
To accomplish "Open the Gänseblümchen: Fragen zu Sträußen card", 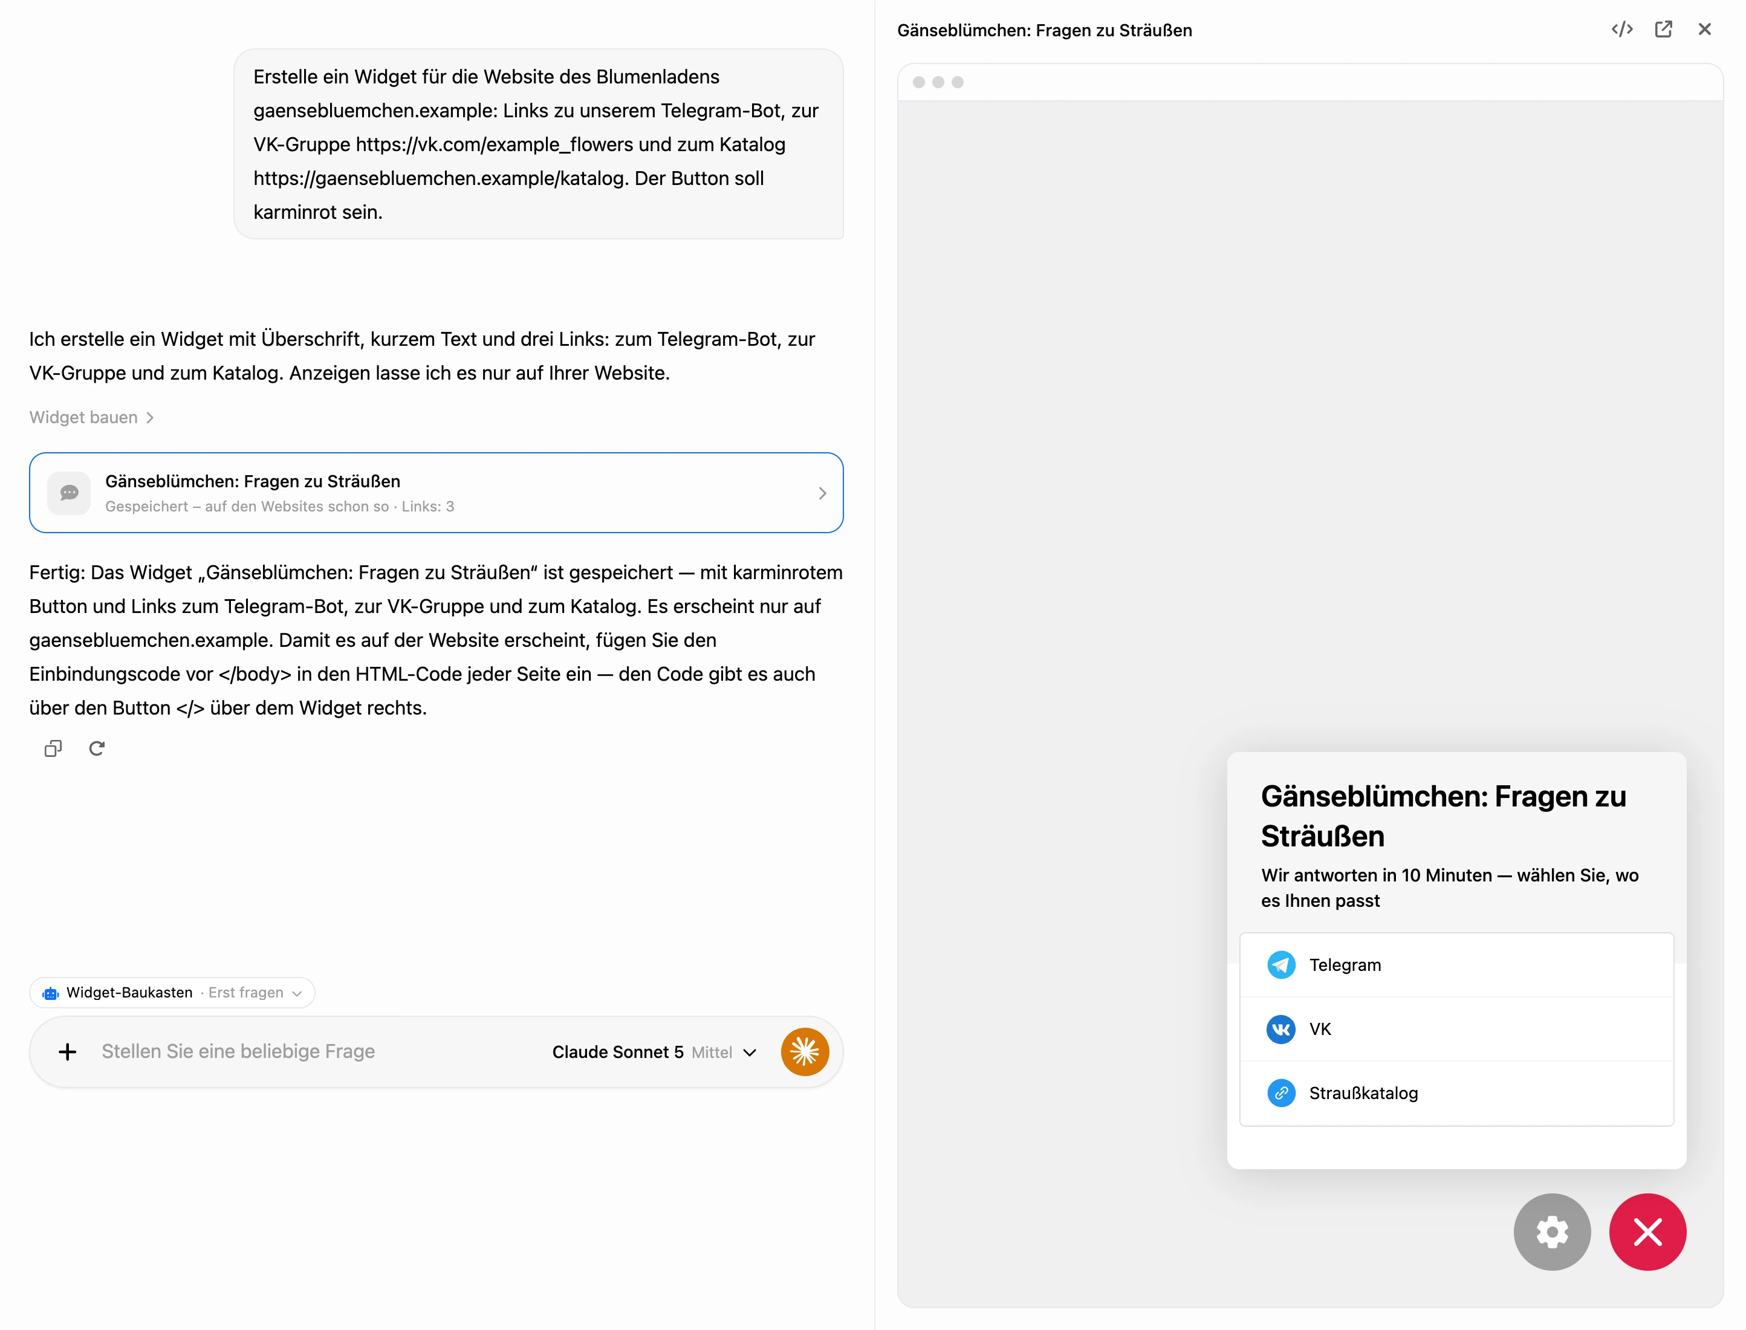I will point(436,493).
